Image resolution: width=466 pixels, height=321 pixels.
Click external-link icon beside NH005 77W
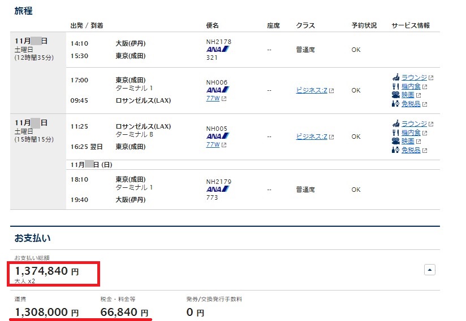[x=224, y=145]
